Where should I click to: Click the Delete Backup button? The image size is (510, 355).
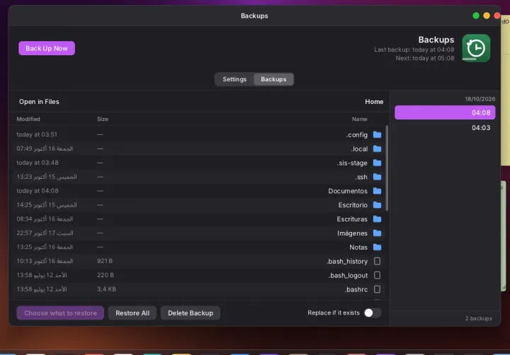(x=191, y=313)
